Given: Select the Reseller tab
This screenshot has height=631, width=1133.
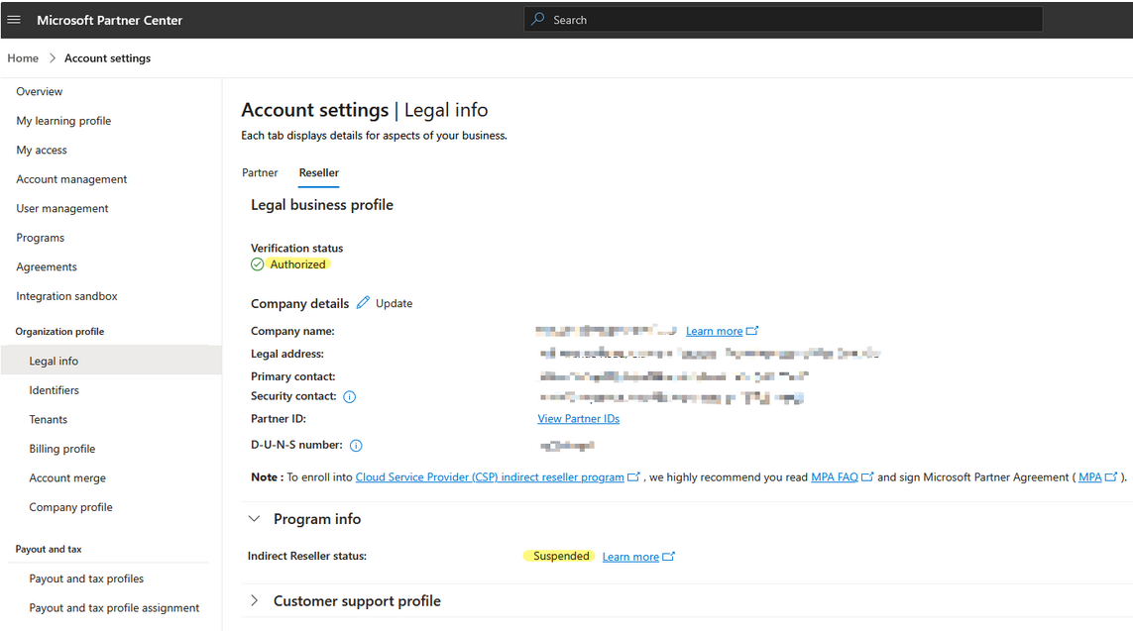Looking at the screenshot, I should click(x=318, y=172).
